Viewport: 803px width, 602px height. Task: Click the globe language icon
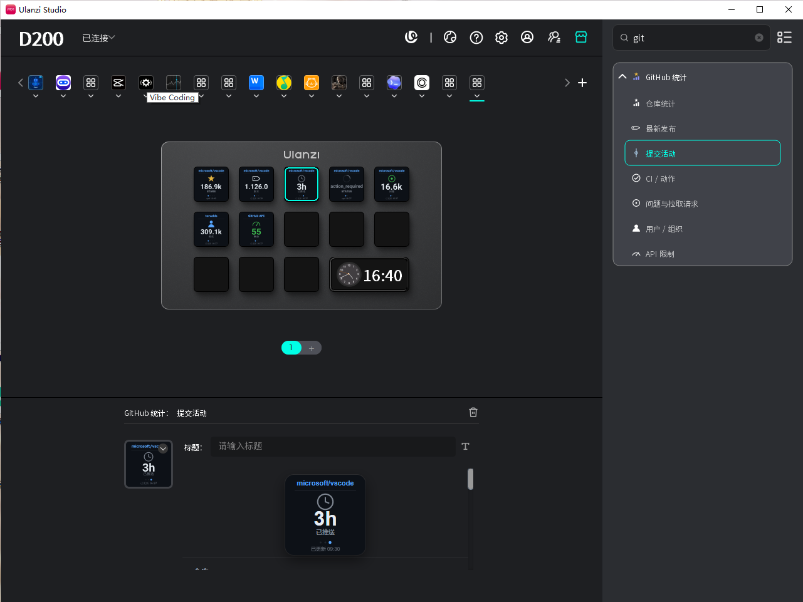pos(450,38)
